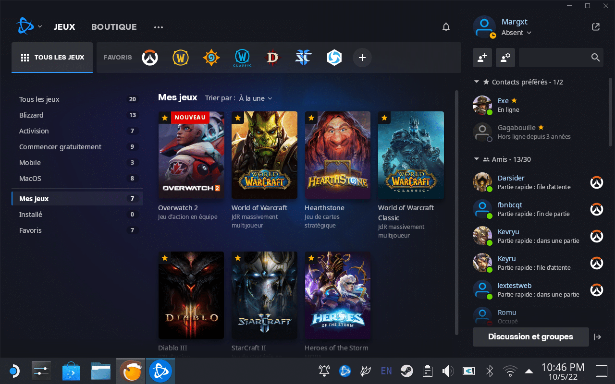
Task: Open the Battle.net logo menu
Action: pos(24,26)
